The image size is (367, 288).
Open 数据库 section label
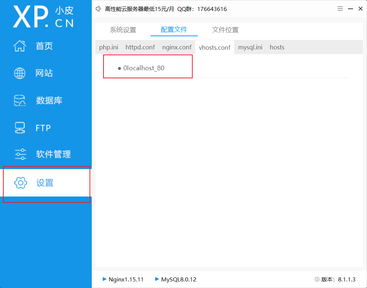pos(49,101)
